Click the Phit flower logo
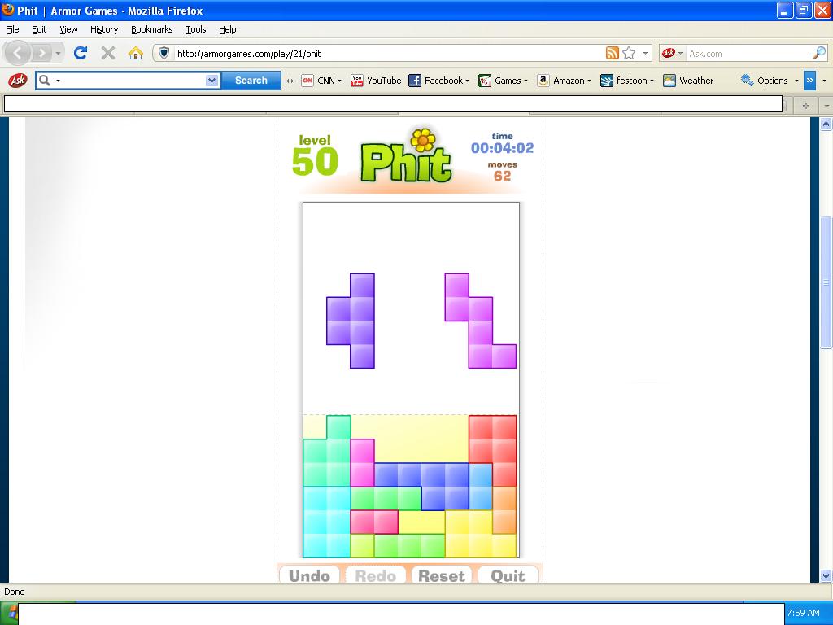 (407, 156)
